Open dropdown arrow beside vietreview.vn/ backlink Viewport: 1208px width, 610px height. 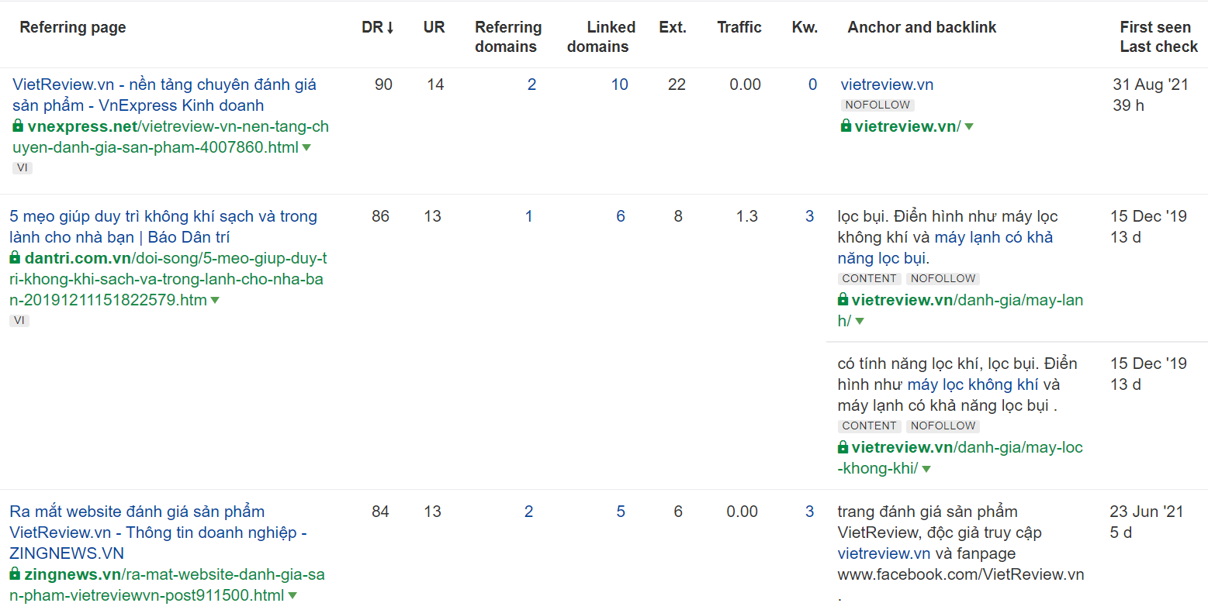pos(969,126)
